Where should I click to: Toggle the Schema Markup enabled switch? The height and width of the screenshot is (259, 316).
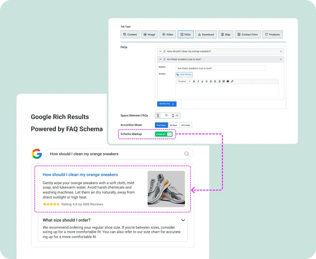coord(164,134)
